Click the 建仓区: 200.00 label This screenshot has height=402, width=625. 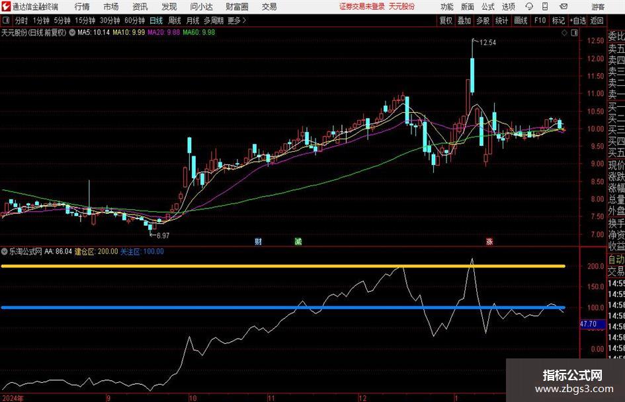97,251
